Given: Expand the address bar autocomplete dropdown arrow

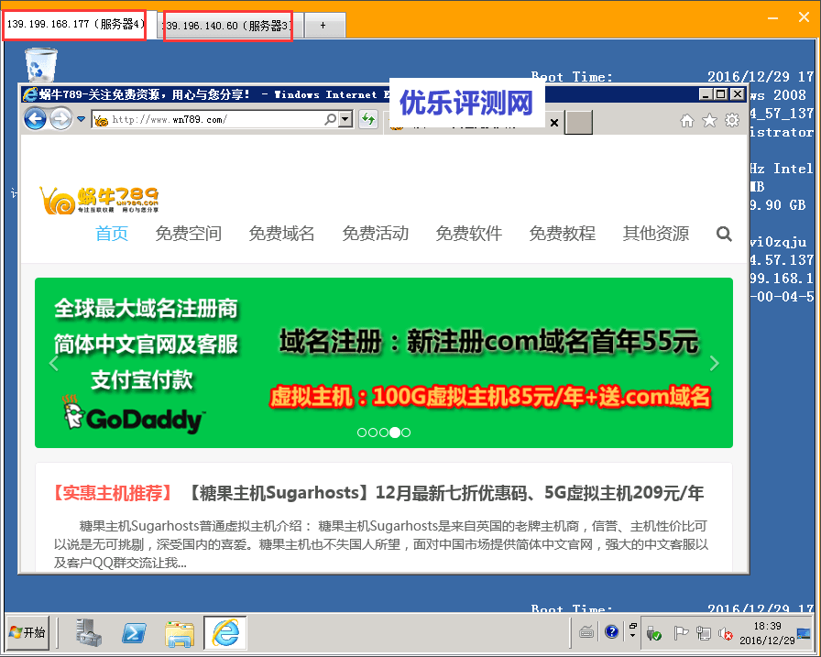Looking at the screenshot, I should (x=345, y=119).
